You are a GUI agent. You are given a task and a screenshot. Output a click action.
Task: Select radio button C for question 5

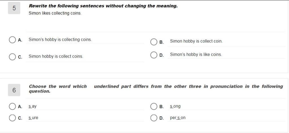tap(12, 57)
